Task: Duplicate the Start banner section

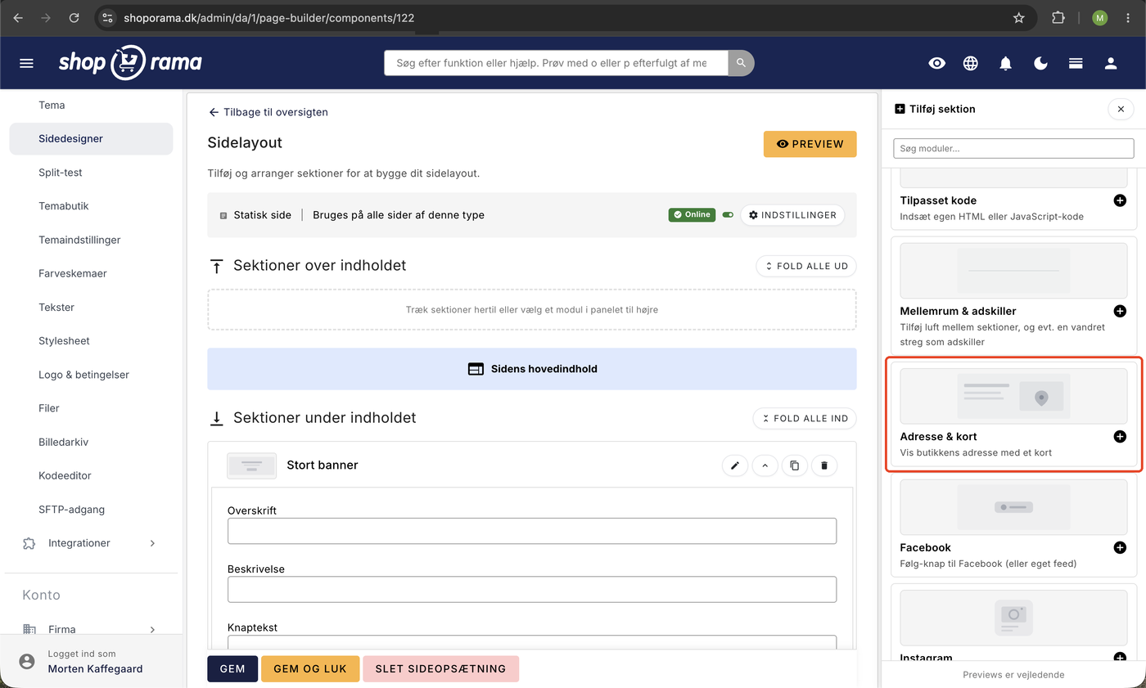Action: click(x=795, y=465)
